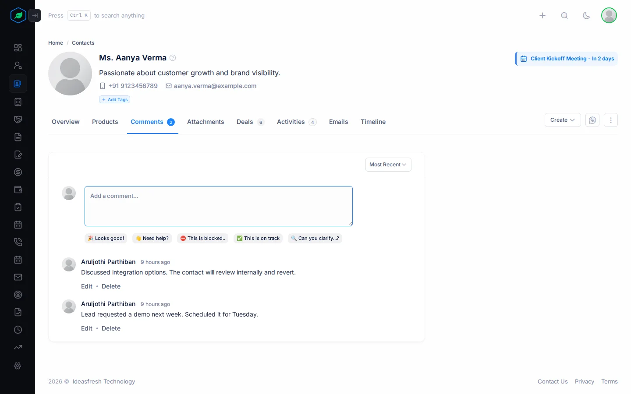Screen dimensions: 631x394
Task: Open the clipboard check tasks icon
Action: point(18,207)
